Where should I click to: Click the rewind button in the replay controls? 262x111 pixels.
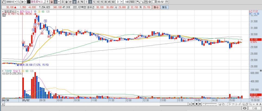point(193,104)
